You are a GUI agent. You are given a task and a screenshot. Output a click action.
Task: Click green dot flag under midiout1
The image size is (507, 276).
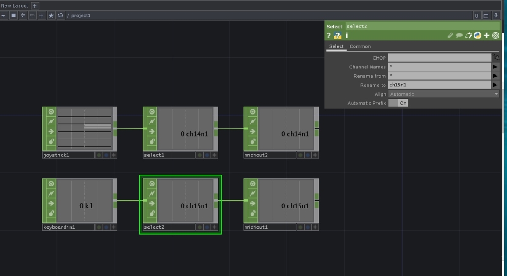300,227
